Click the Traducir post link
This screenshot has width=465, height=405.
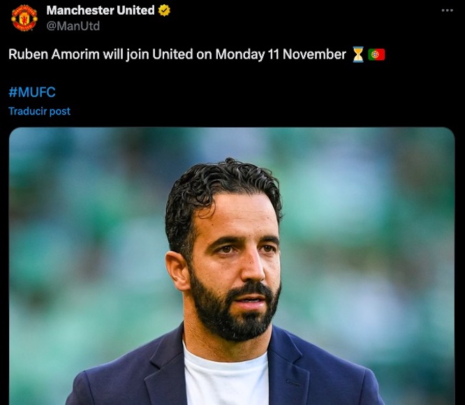pos(39,111)
